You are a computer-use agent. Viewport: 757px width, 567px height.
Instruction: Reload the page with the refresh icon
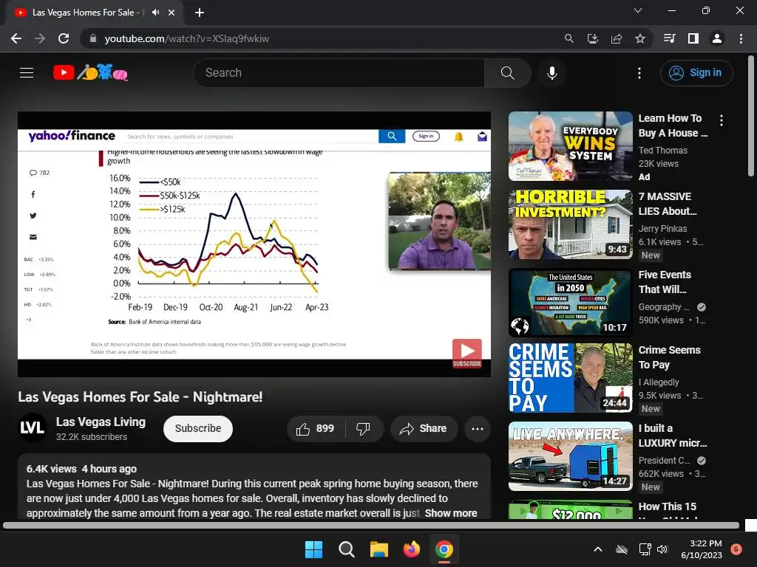pos(64,38)
